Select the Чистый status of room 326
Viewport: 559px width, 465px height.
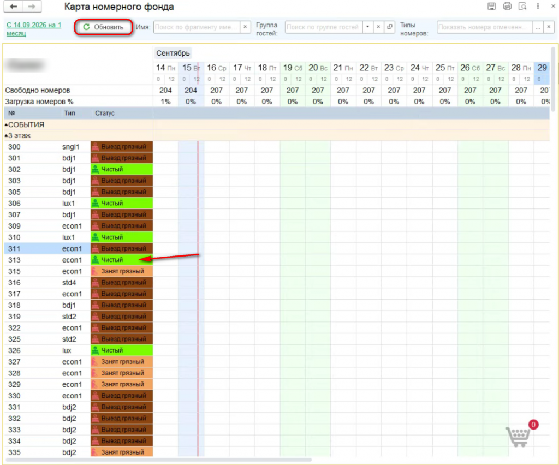click(x=122, y=350)
